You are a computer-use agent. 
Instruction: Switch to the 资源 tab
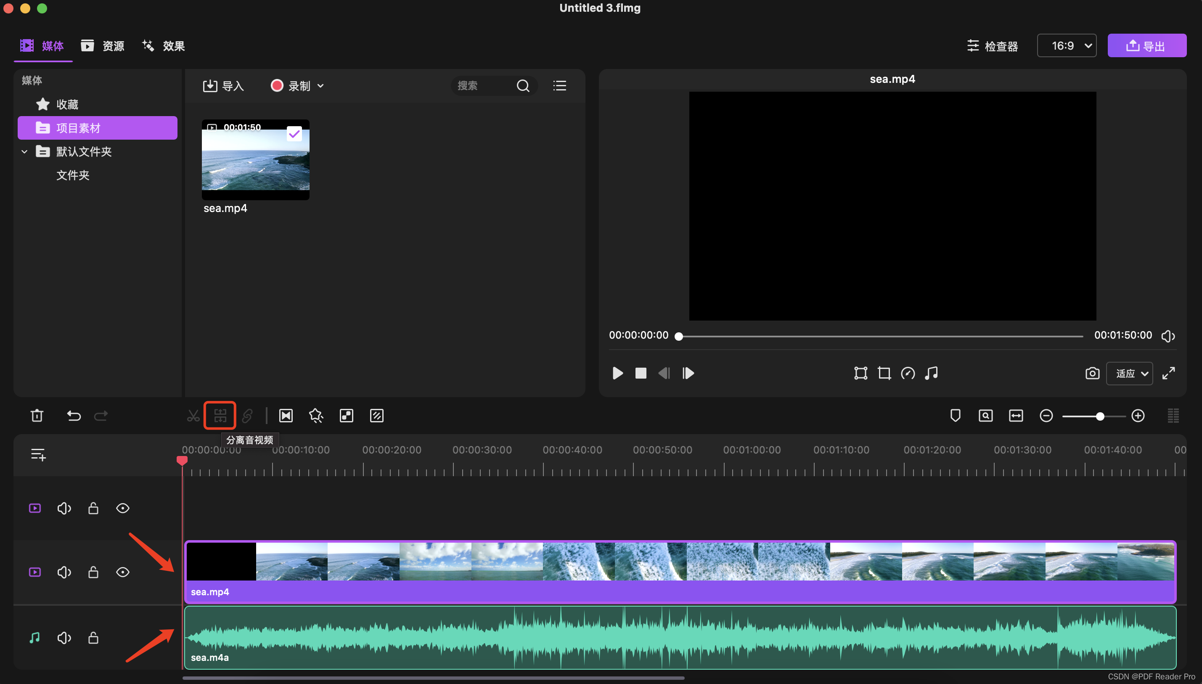pyautogui.click(x=103, y=45)
